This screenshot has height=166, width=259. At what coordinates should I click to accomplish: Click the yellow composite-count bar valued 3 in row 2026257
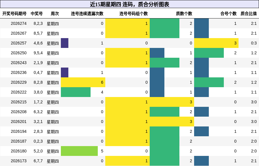(216, 43)
